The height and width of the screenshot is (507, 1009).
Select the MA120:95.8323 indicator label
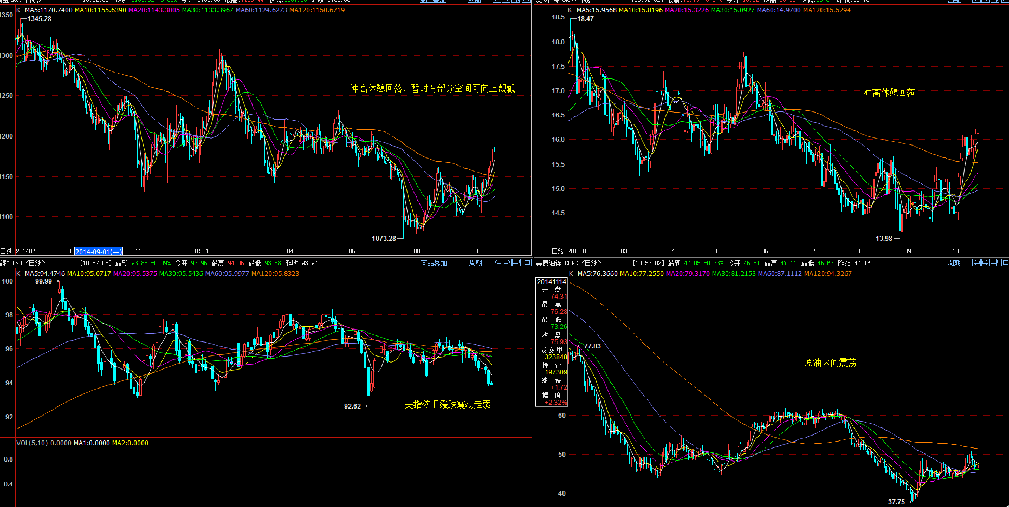[275, 274]
